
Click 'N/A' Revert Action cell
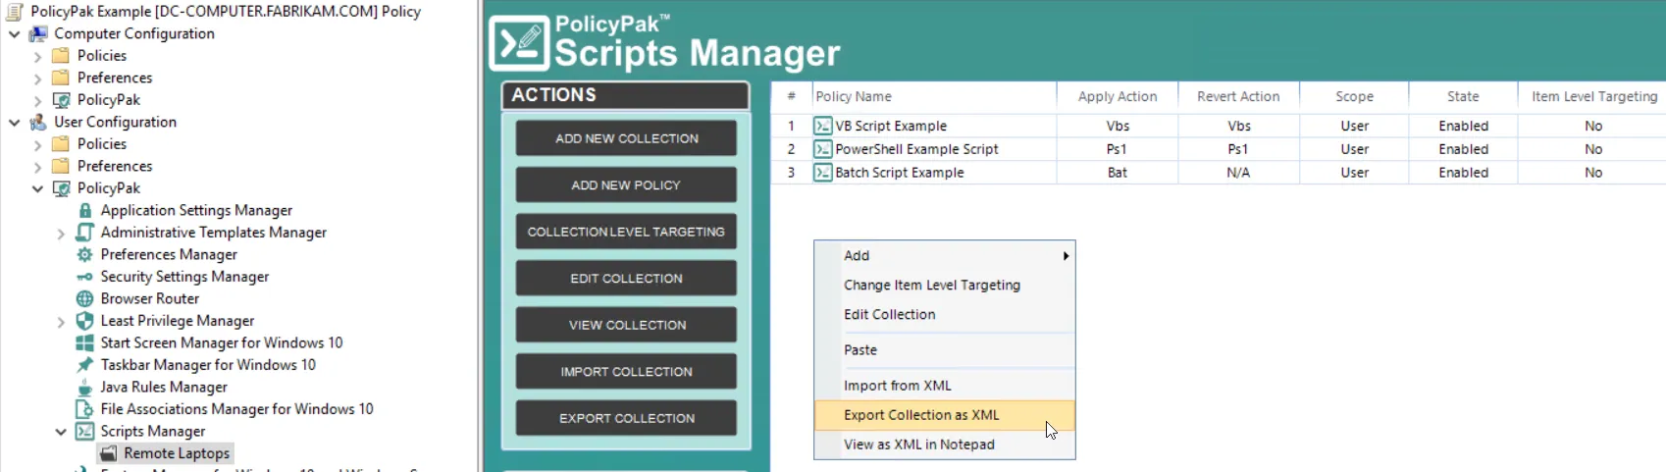[1238, 173]
